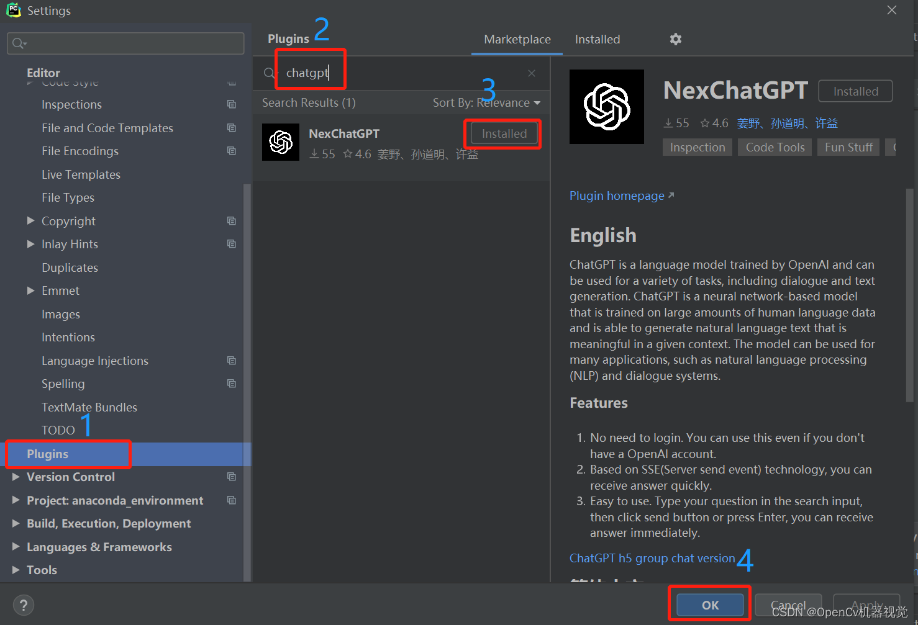Click the project-level icon beside File and Code Templates

232,128
